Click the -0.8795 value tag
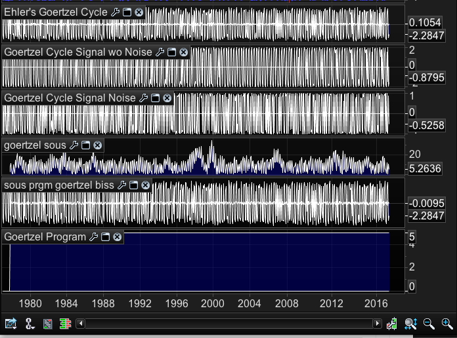 [x=426, y=78]
